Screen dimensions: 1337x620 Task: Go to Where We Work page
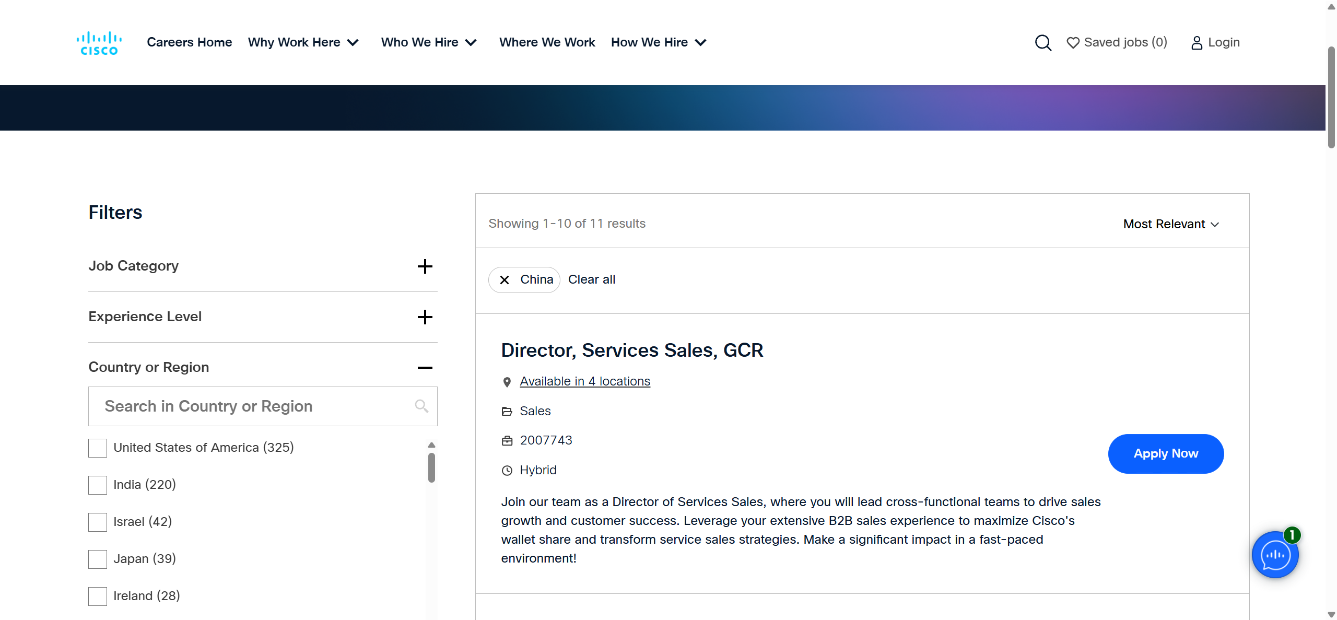coord(547,42)
